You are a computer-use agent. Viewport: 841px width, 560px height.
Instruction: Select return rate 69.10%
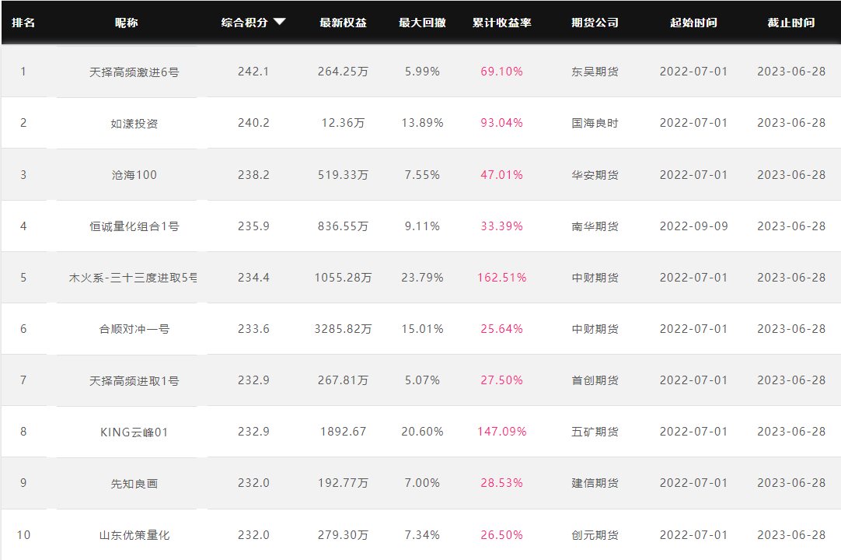click(501, 72)
